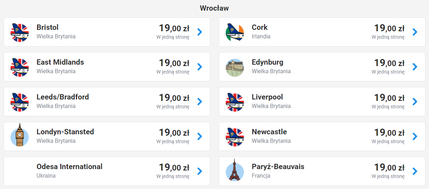
Task: Expand the Bristol flight offer arrow
Action: 200,32
